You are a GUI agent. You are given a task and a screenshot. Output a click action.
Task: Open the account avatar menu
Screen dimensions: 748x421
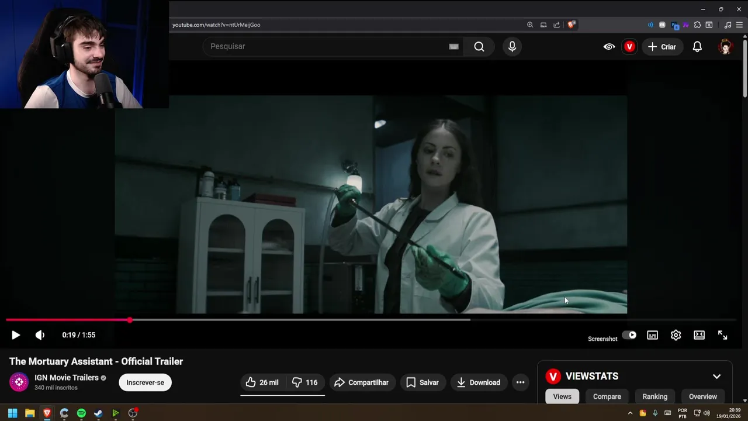[725, 47]
